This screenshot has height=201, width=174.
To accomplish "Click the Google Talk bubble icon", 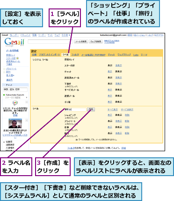I will 15,103.
